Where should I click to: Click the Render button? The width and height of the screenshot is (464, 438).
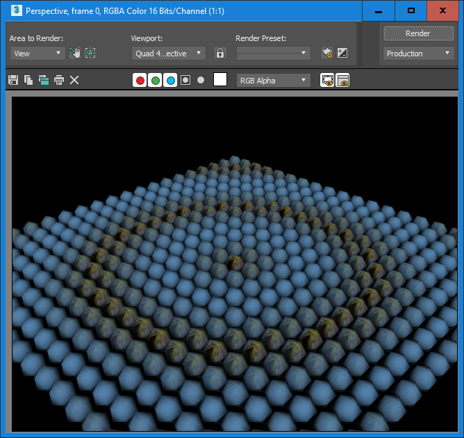point(418,33)
